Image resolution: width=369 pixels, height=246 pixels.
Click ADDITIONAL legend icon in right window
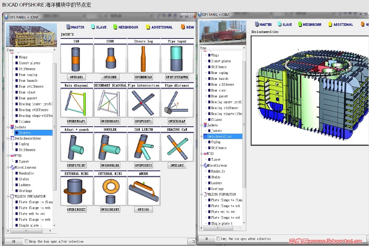330,24
